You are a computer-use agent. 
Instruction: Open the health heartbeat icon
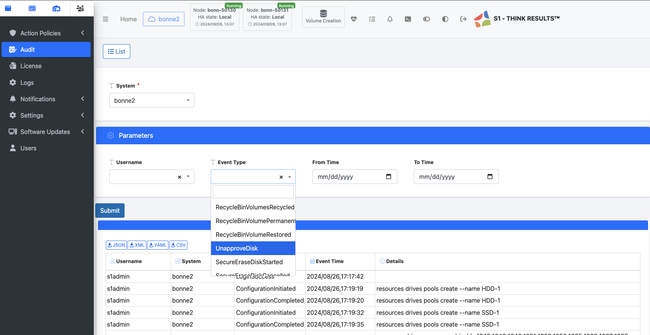[x=354, y=19]
